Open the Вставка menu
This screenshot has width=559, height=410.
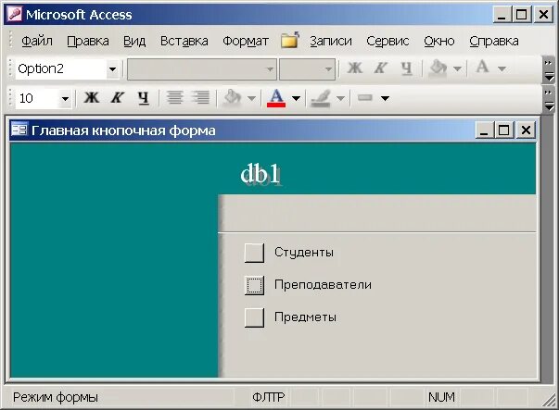point(184,41)
